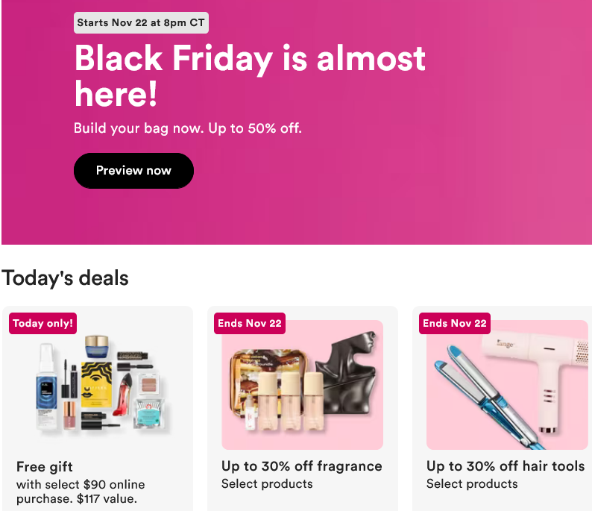The width and height of the screenshot is (592, 511).
Task: Click the $90 online purchase gift description
Action: point(81,492)
